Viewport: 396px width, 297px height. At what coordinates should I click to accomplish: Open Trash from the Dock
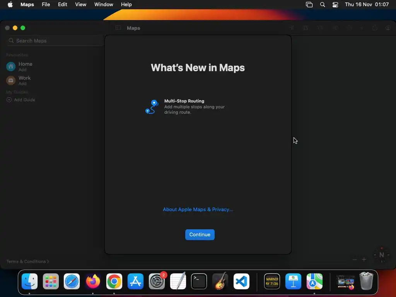(366, 281)
